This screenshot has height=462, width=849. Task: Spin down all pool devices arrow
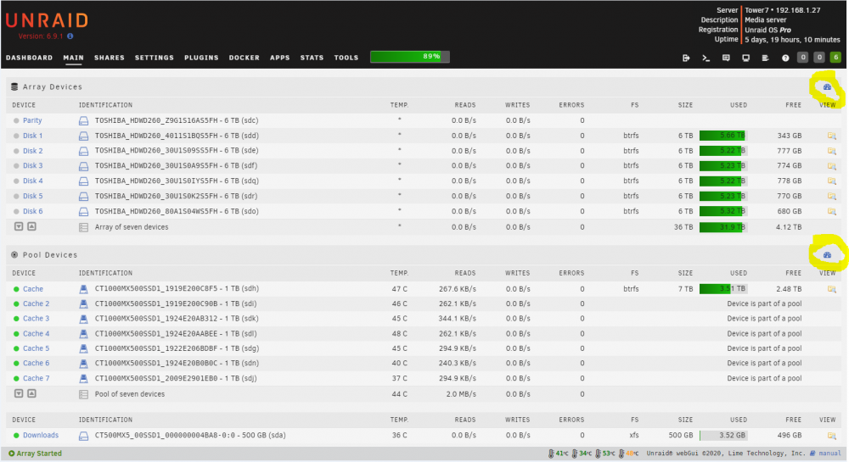(19, 393)
